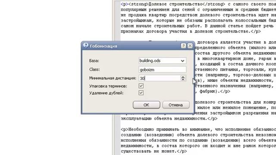This screenshot has height=155, width=276.
Task: Toggle the Удаление дублей checkbox
Action: point(141,93)
